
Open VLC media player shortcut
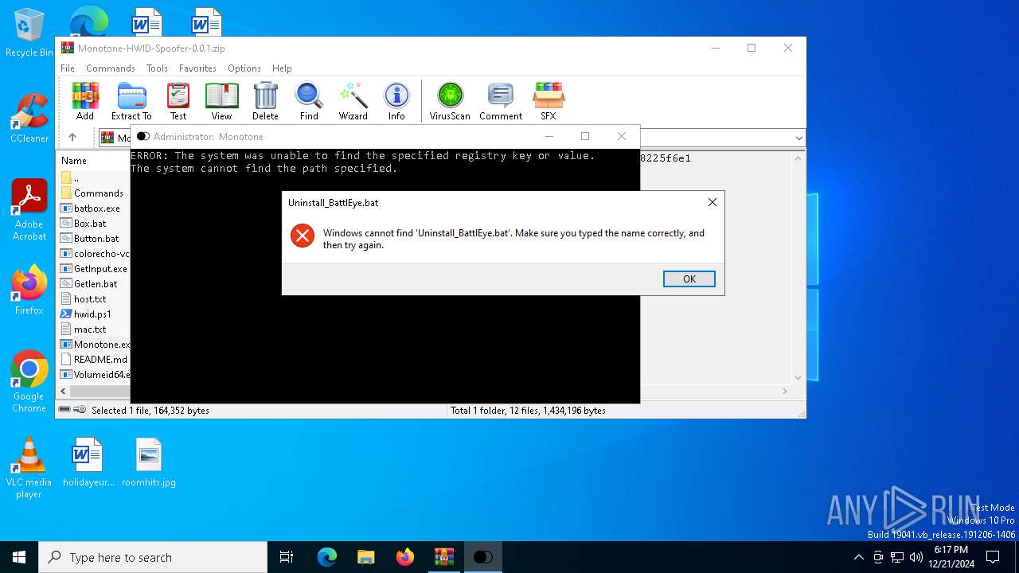(29, 468)
